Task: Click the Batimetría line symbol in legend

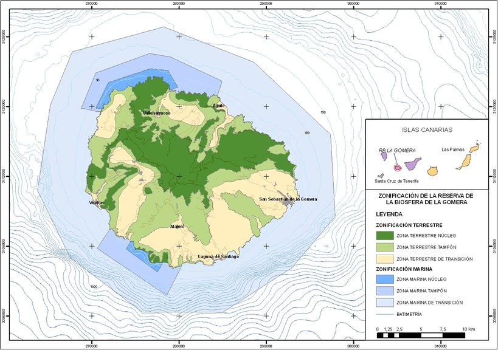Action: (x=384, y=314)
